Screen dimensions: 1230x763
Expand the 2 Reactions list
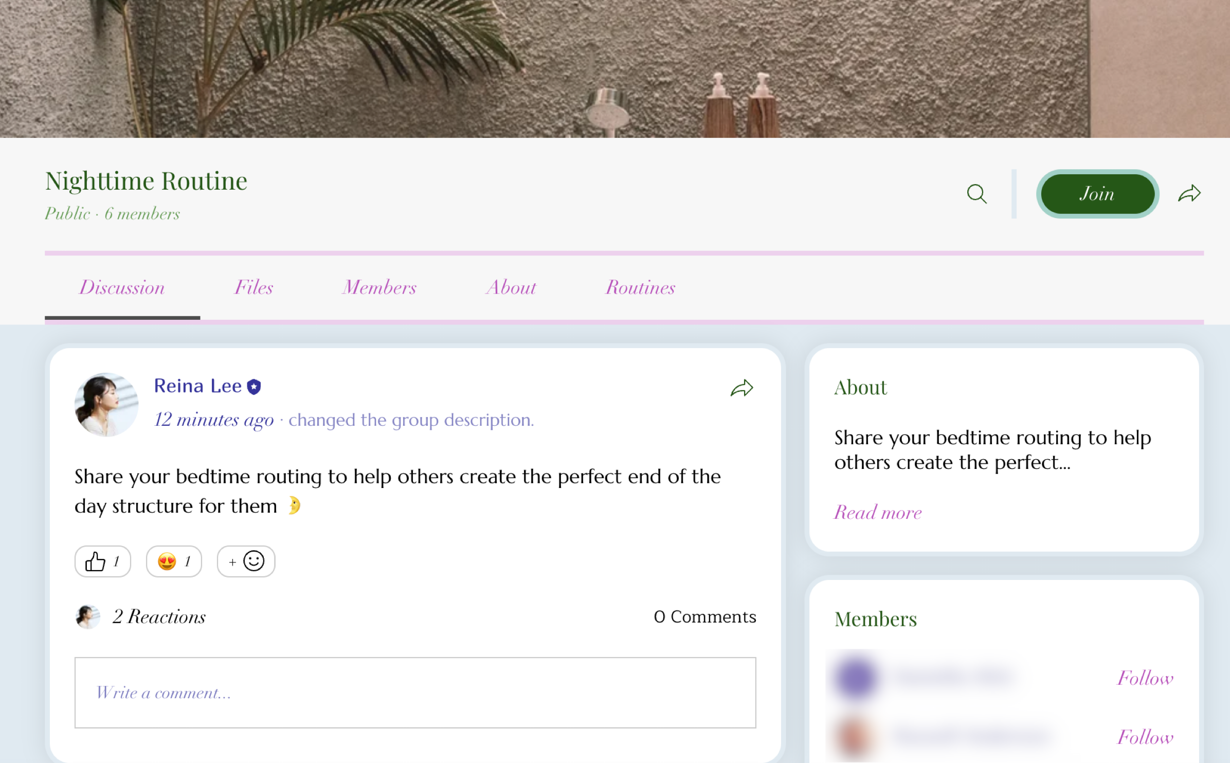(159, 616)
